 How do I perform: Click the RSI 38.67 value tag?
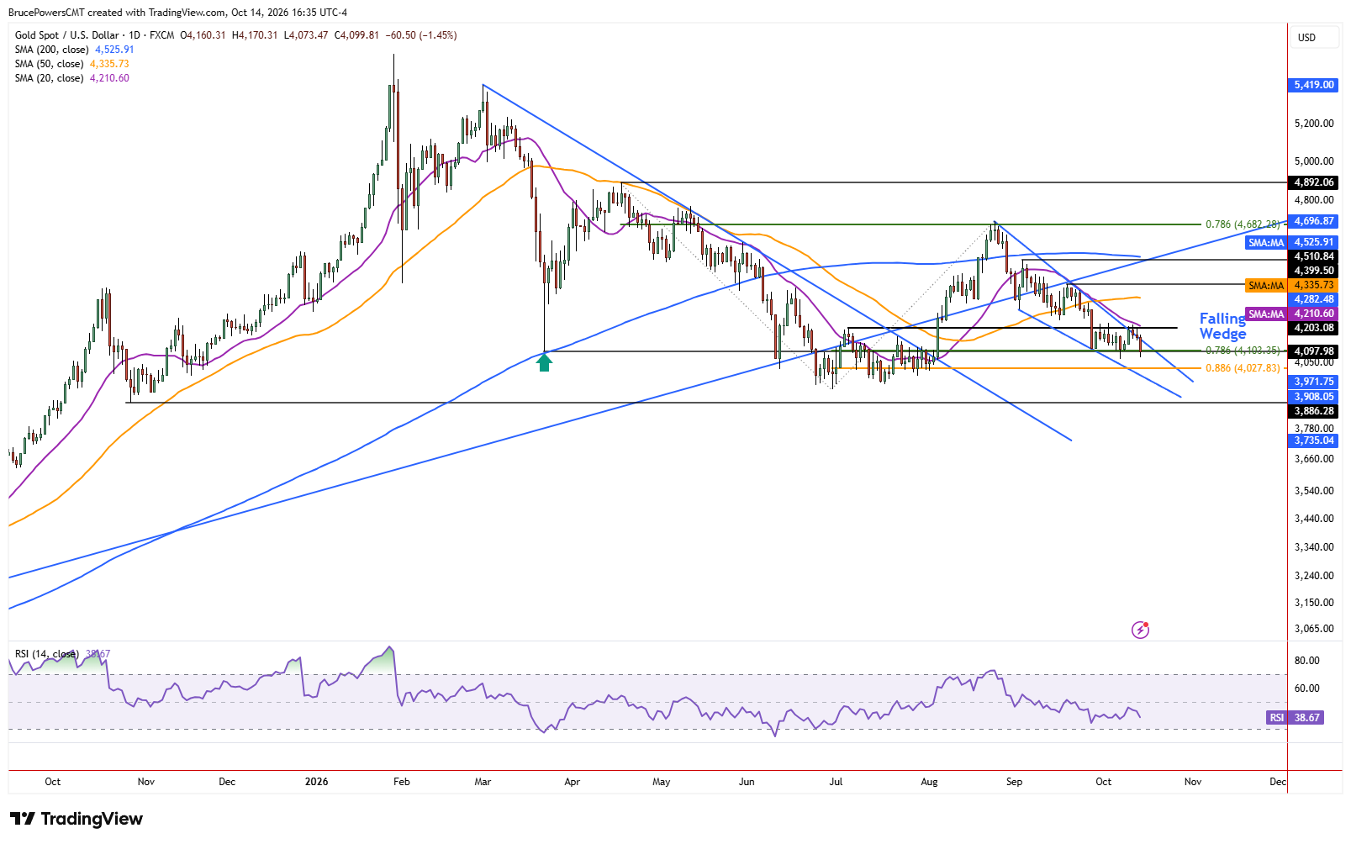1295,718
